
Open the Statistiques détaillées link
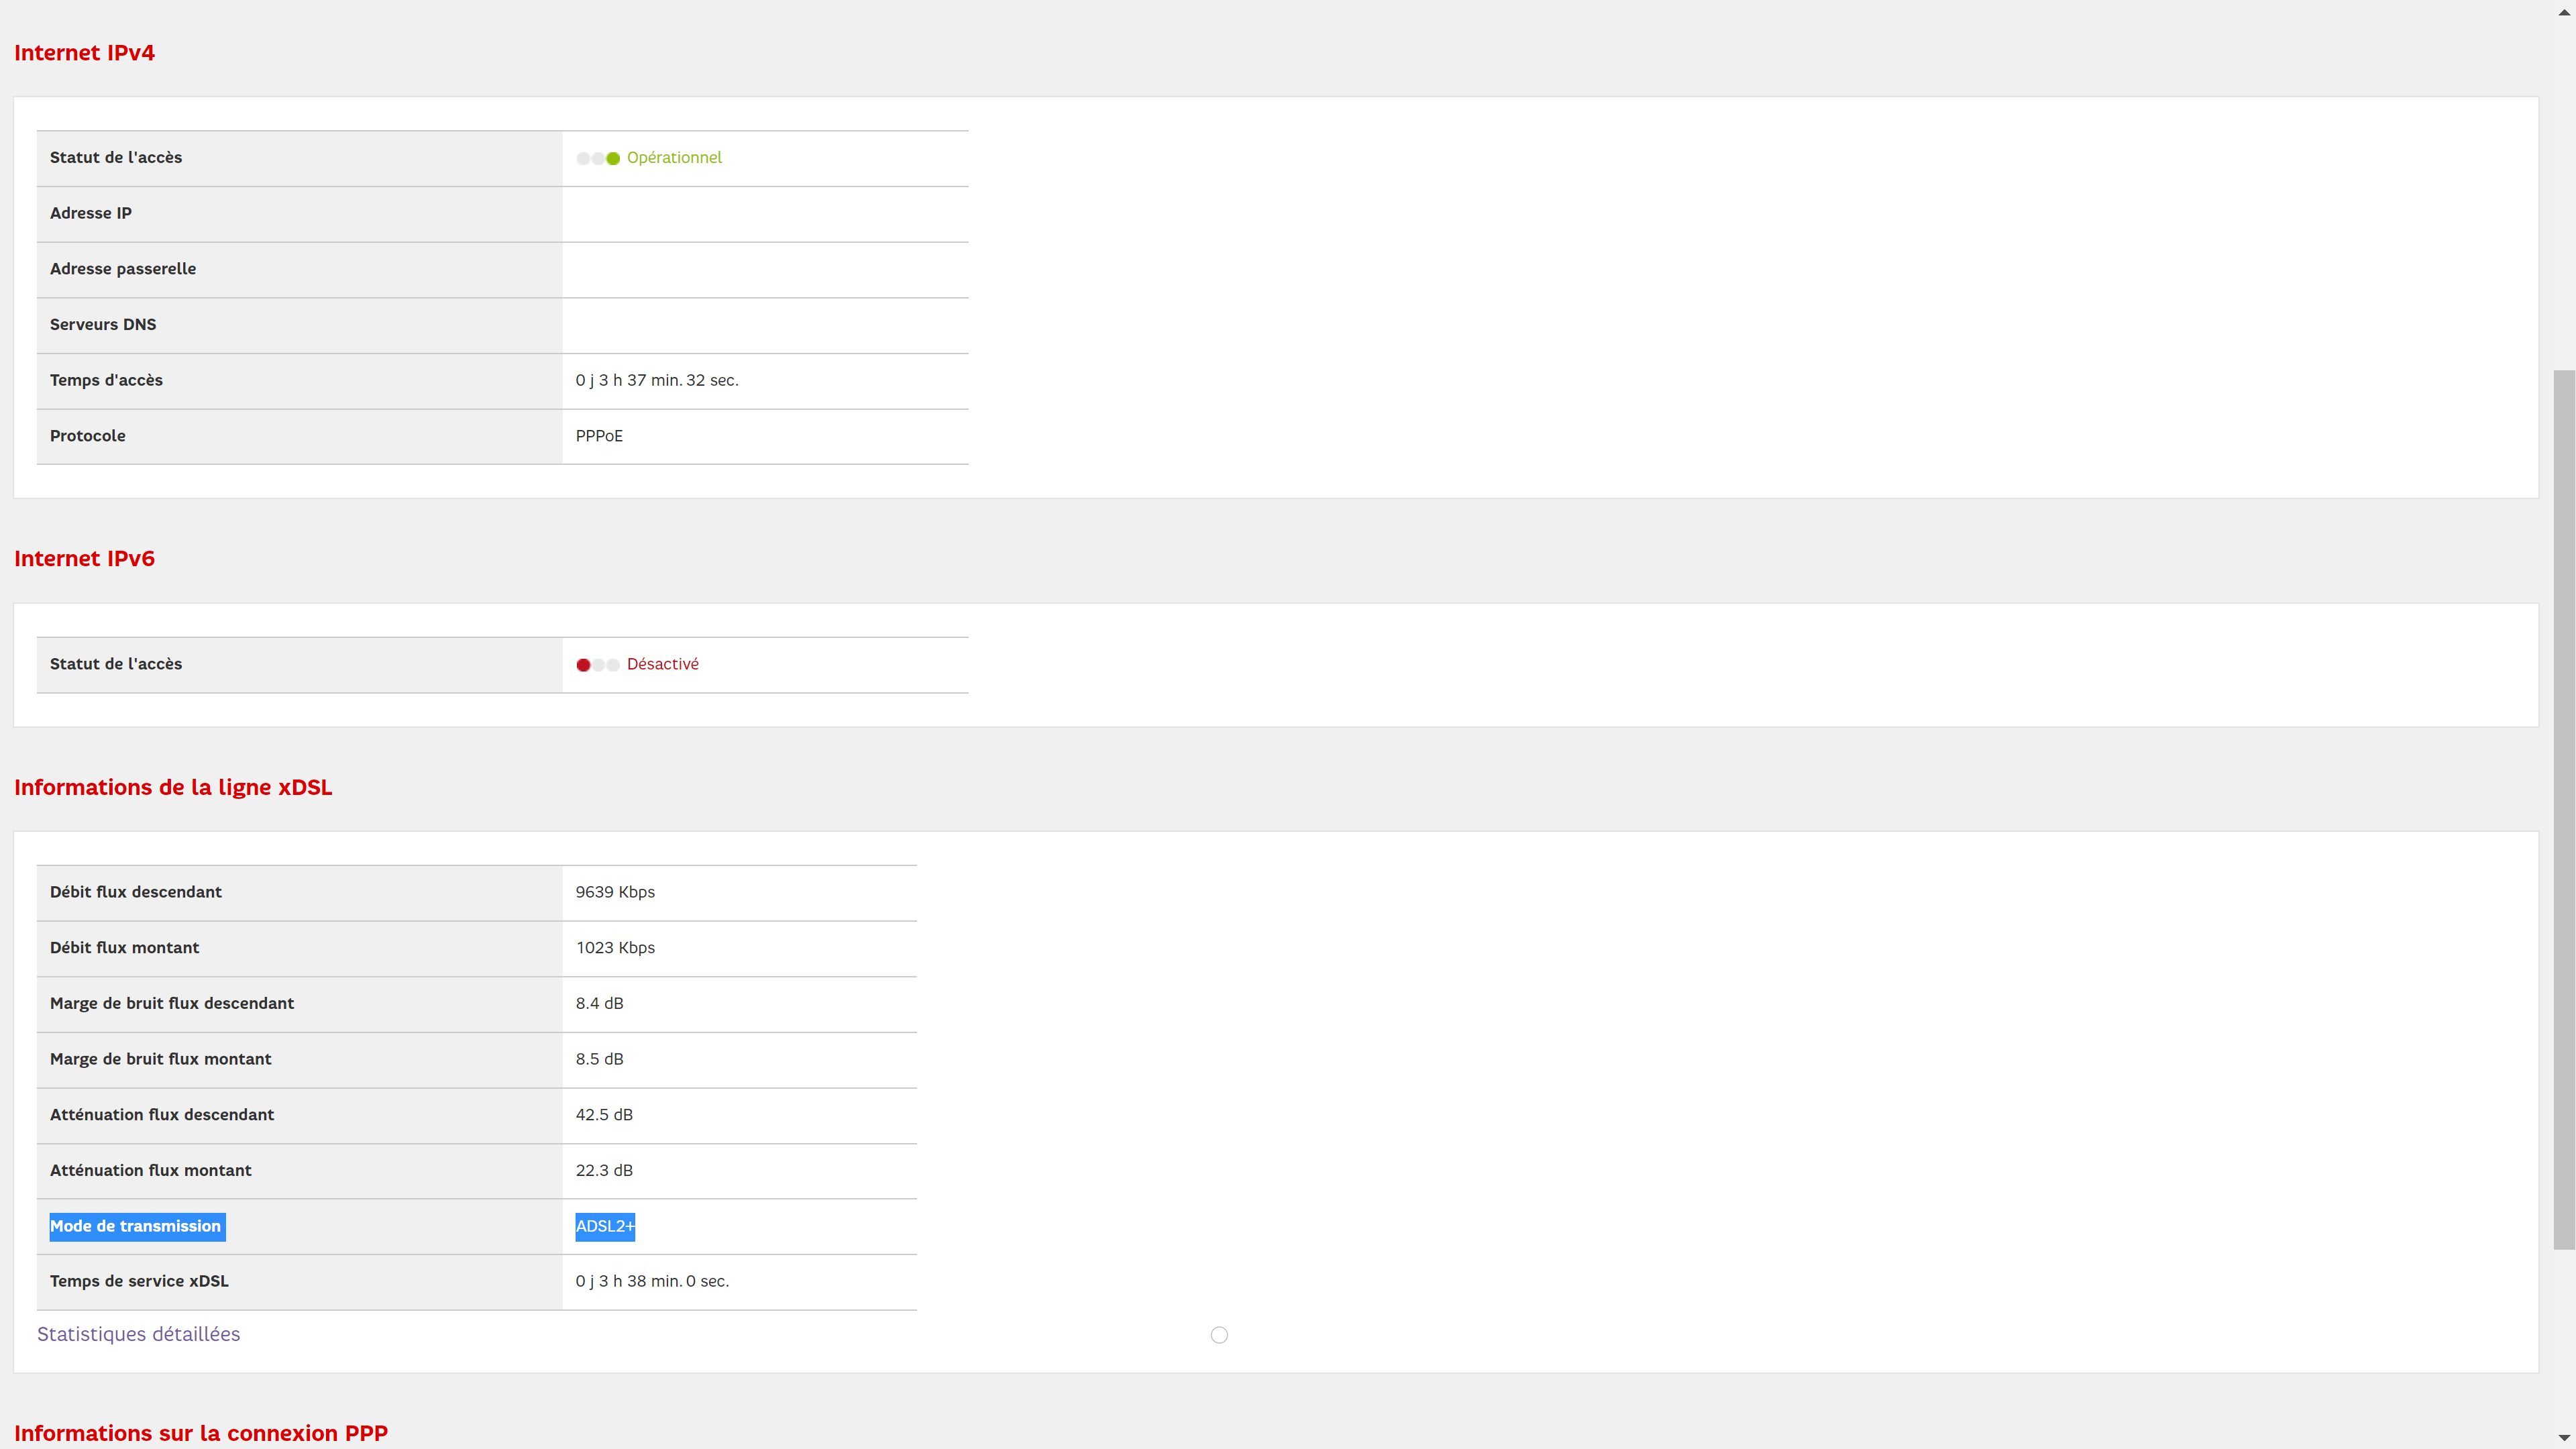(138, 1334)
